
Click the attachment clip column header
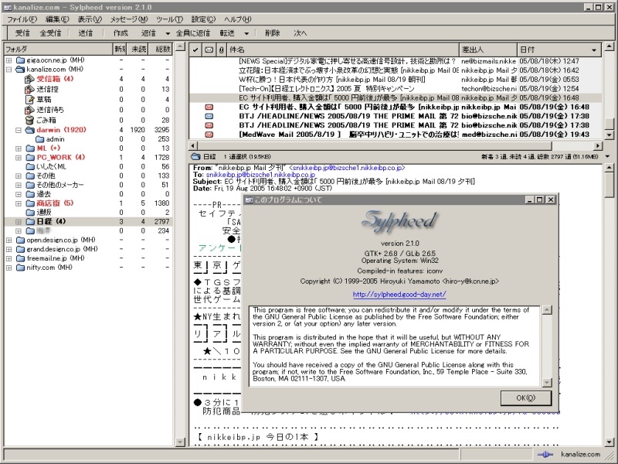[x=222, y=49]
